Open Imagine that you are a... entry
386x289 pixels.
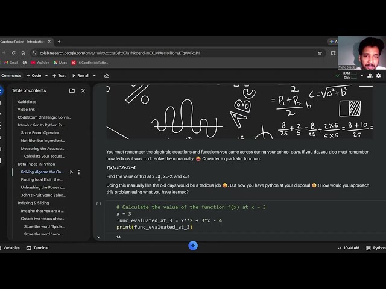tap(42, 211)
